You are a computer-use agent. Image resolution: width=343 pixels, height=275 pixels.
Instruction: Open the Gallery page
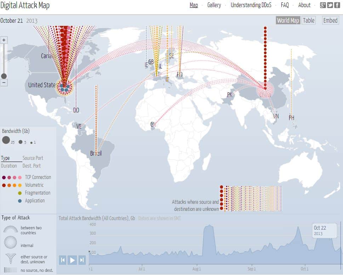(x=214, y=5)
